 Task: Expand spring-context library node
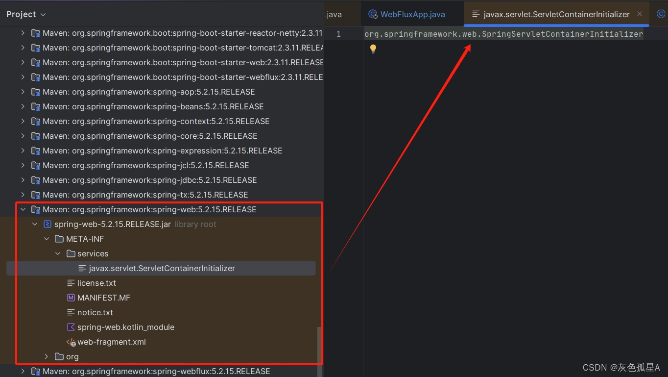(23, 121)
